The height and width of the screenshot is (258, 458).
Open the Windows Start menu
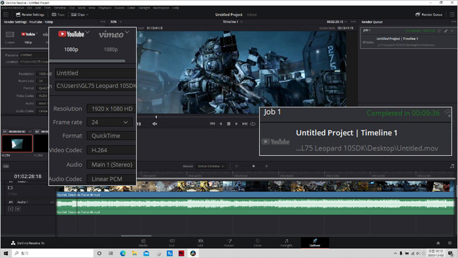[x=6, y=253]
